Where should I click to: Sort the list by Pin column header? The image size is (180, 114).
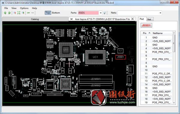(x=146, y=33)
